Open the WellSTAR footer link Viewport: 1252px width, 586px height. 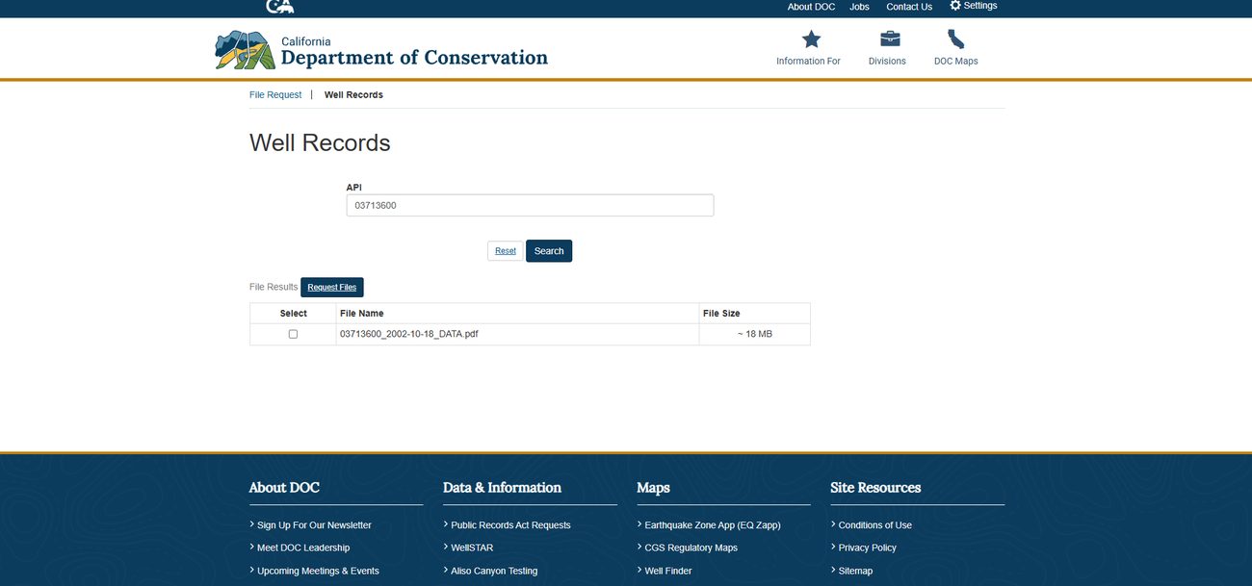click(x=472, y=548)
